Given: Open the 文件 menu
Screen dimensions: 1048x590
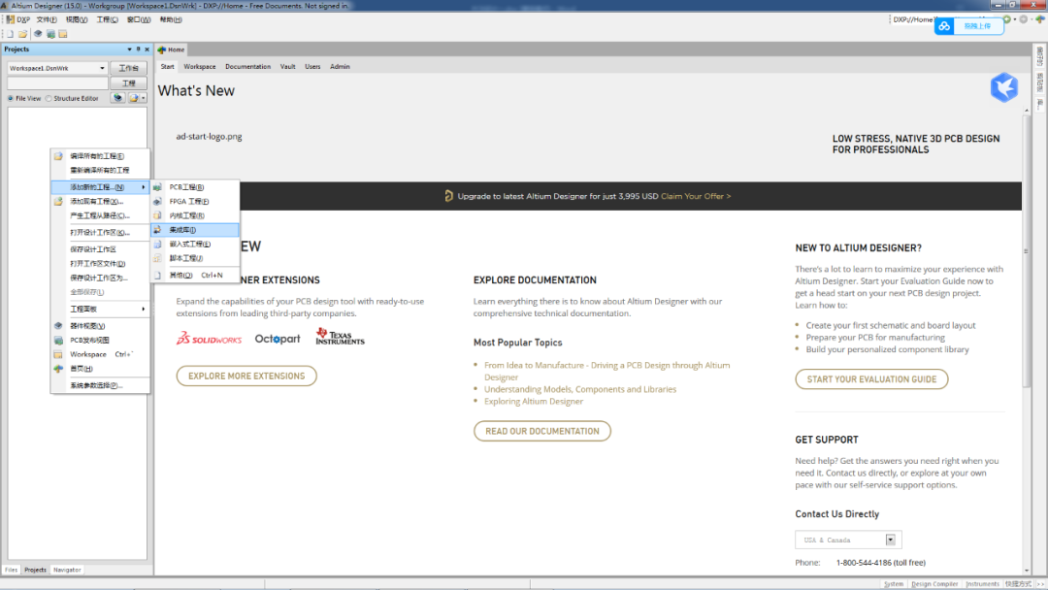Looking at the screenshot, I should [x=47, y=19].
